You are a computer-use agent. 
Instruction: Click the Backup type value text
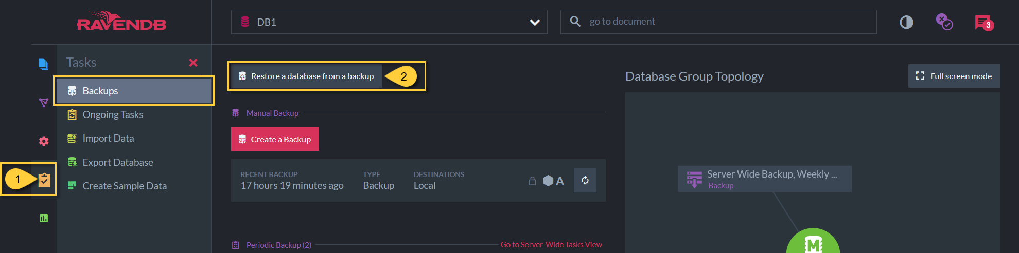(379, 185)
